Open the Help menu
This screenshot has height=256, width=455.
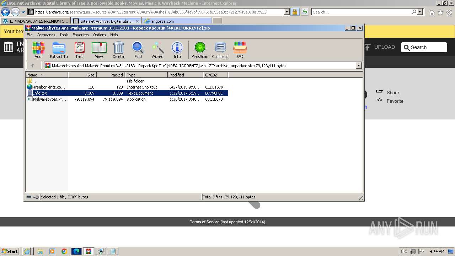point(114,35)
